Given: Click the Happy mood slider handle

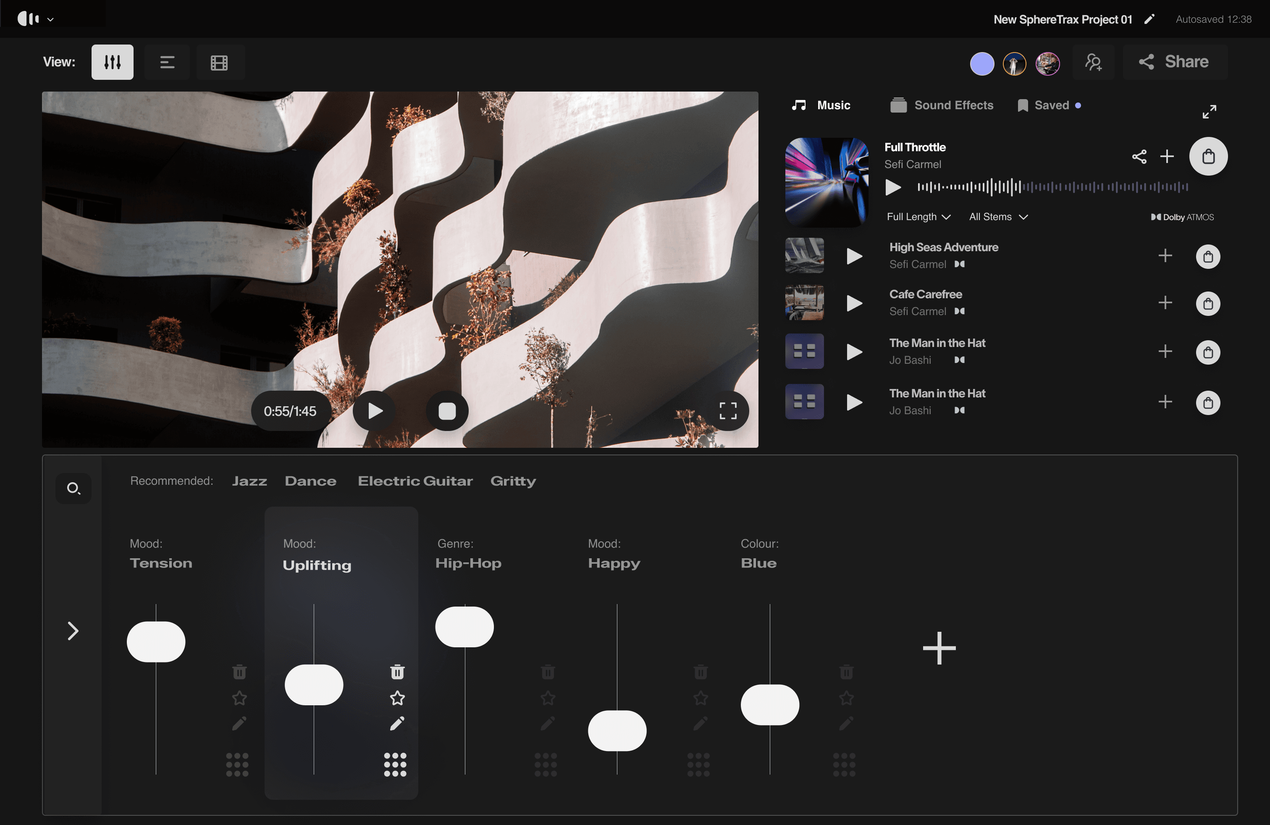Looking at the screenshot, I should pos(617,730).
